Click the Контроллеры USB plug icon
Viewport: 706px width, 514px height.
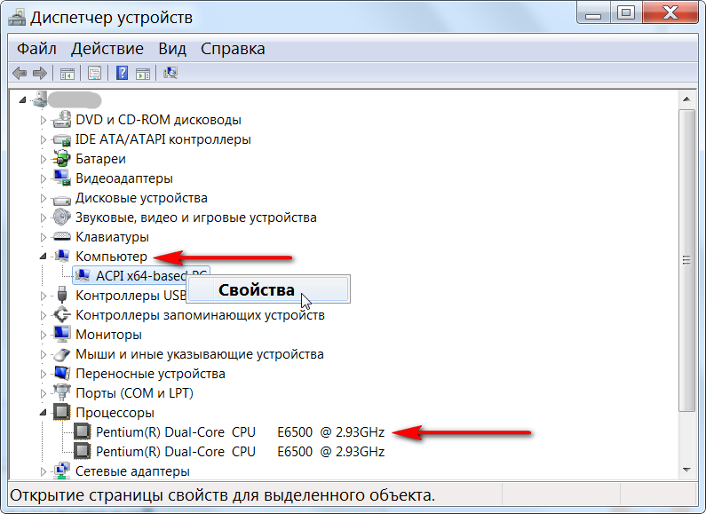[x=62, y=296]
